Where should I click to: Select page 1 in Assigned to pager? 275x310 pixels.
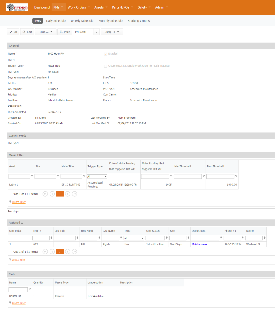tap(60, 252)
